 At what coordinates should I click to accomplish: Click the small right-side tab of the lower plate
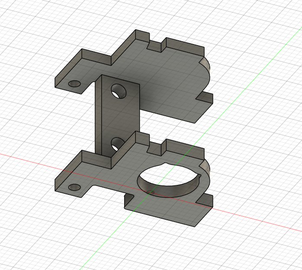(206, 200)
